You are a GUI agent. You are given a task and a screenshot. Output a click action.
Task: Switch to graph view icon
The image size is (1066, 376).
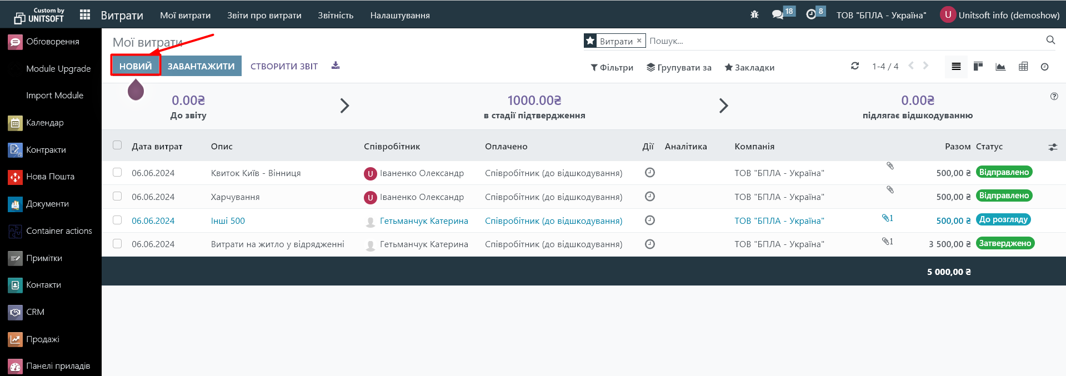click(x=1000, y=67)
